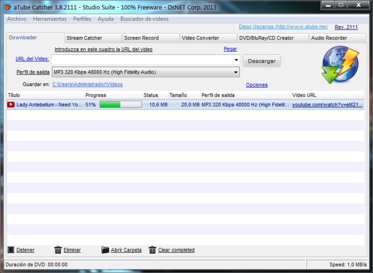The image size is (373, 273).
Task: Switch to the Video Converter tab
Action: (x=208, y=38)
